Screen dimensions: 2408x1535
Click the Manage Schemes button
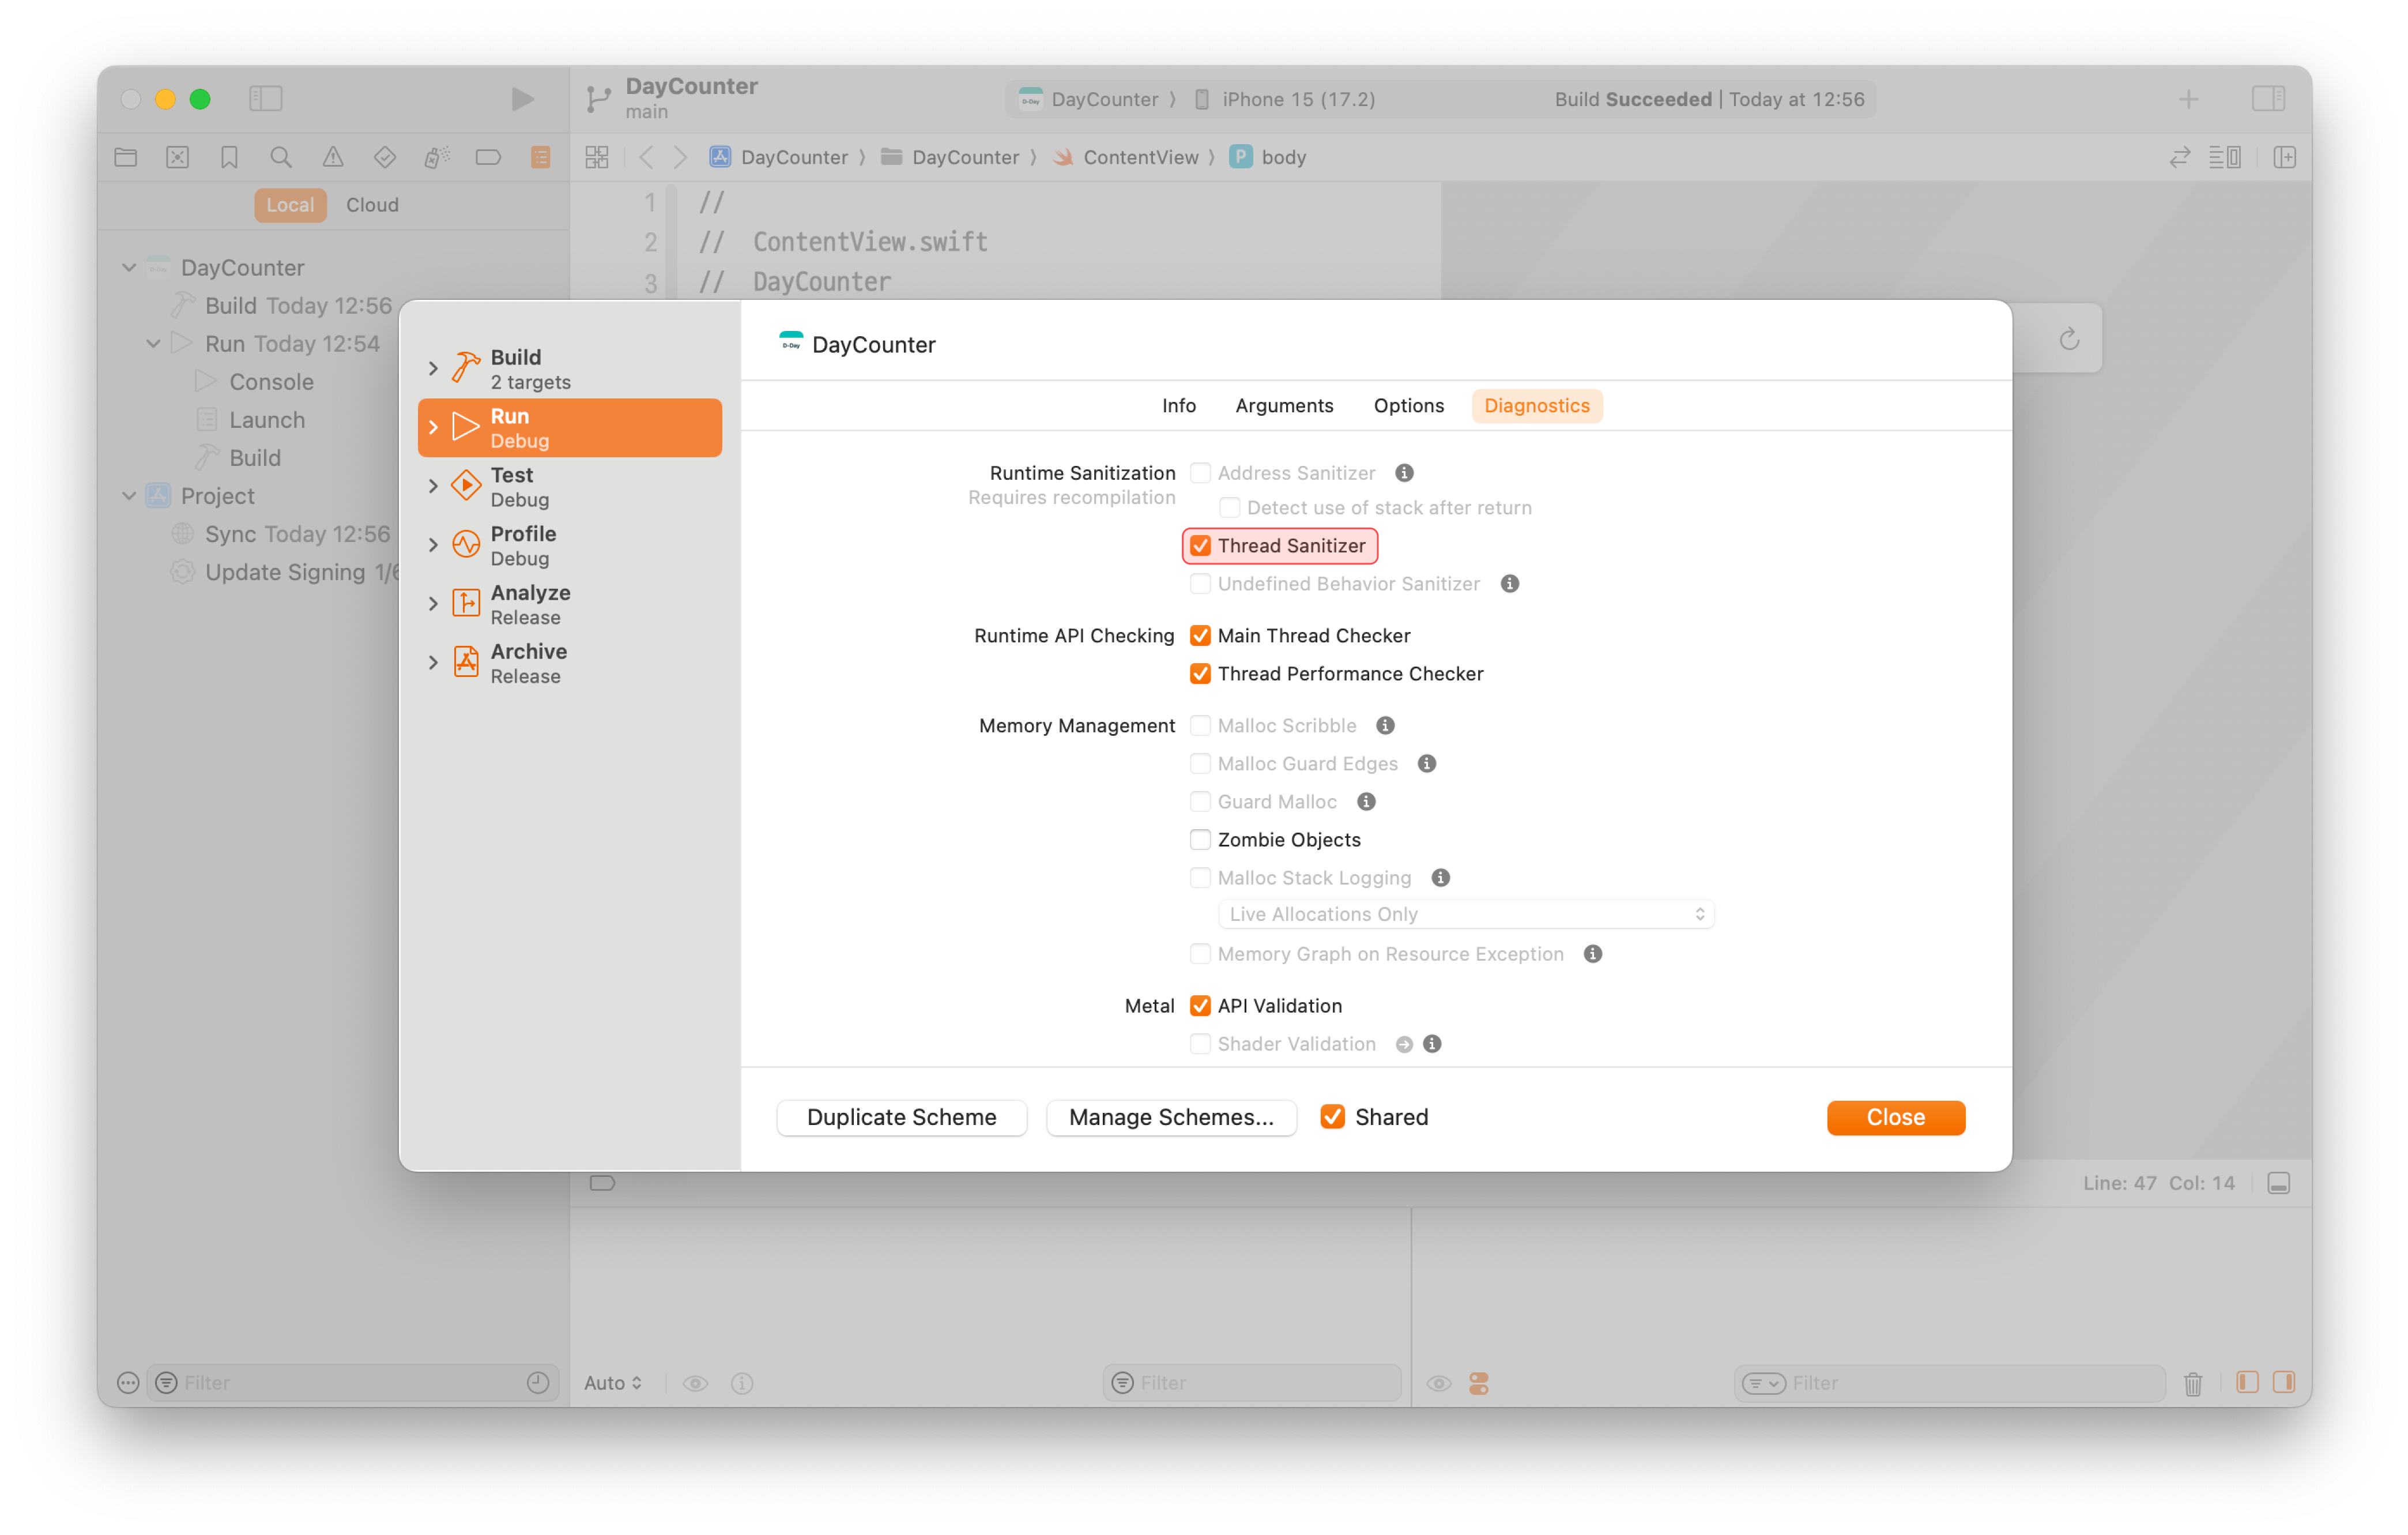(1170, 1117)
